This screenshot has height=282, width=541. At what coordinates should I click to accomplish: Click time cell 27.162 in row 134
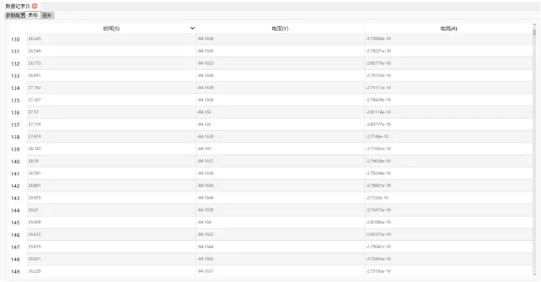tap(35, 88)
